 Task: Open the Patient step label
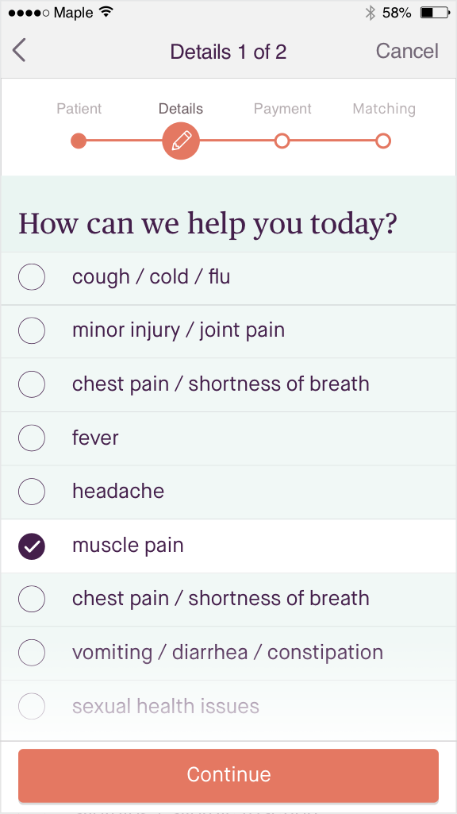(79, 109)
